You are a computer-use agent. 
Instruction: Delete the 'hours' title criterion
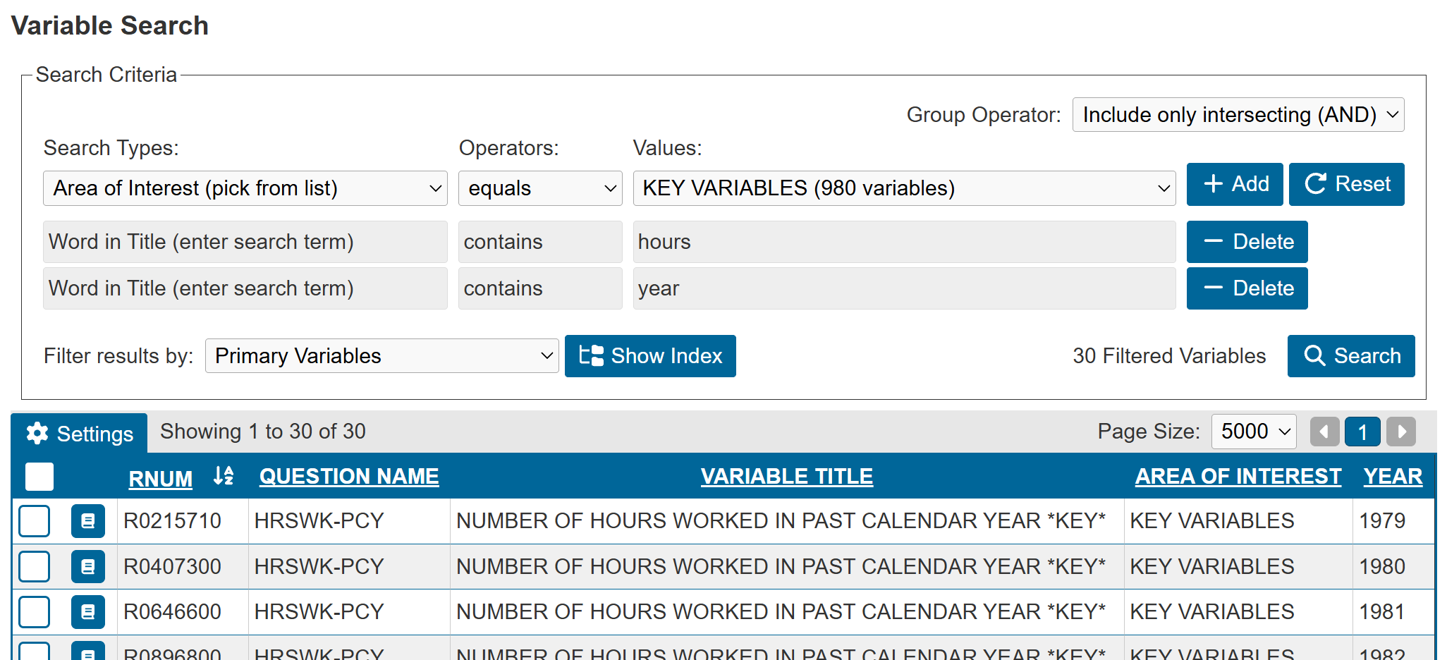[x=1247, y=242]
